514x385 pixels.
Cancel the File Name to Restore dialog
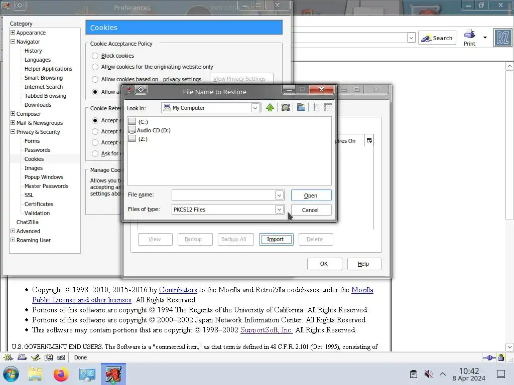[311, 210]
